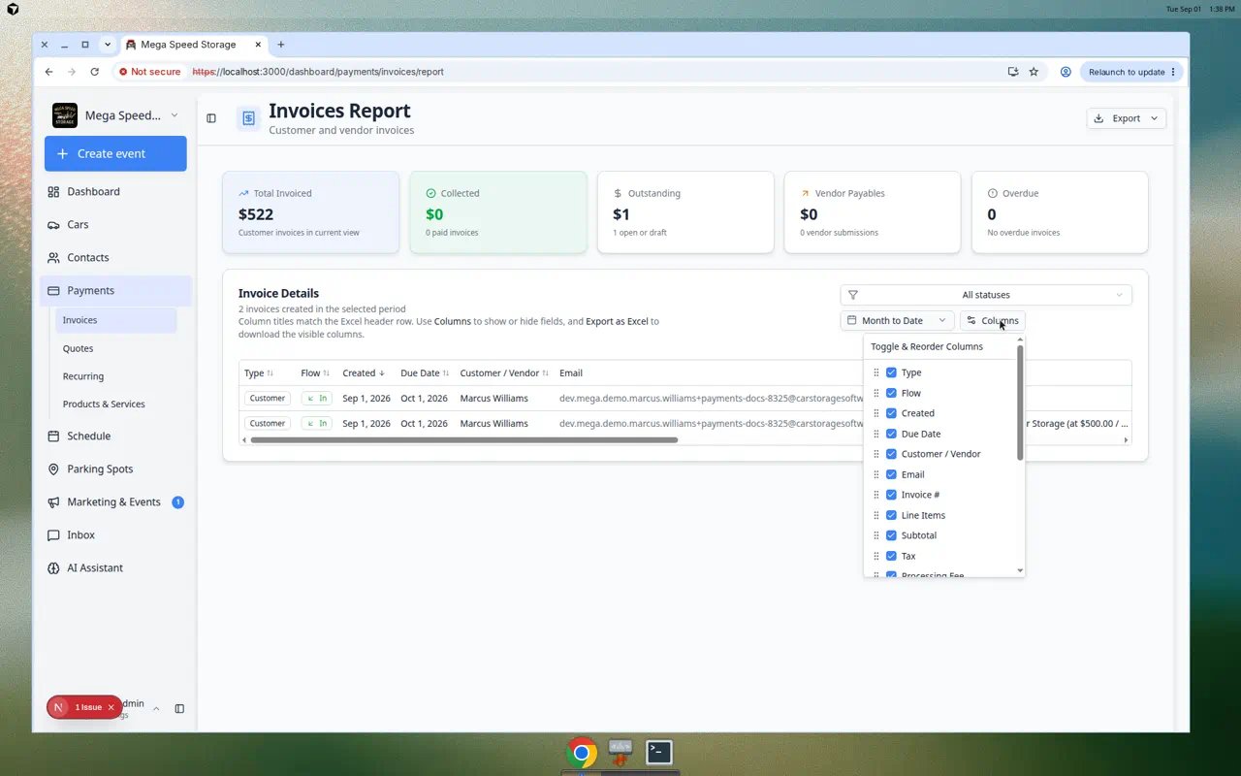The height and width of the screenshot is (776, 1241).
Task: Click the Dashboard grid icon in sidebar
Action: (x=53, y=192)
